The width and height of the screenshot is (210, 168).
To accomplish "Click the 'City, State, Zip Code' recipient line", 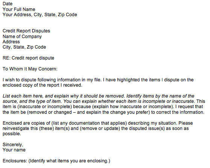I will click(x=24, y=47).
